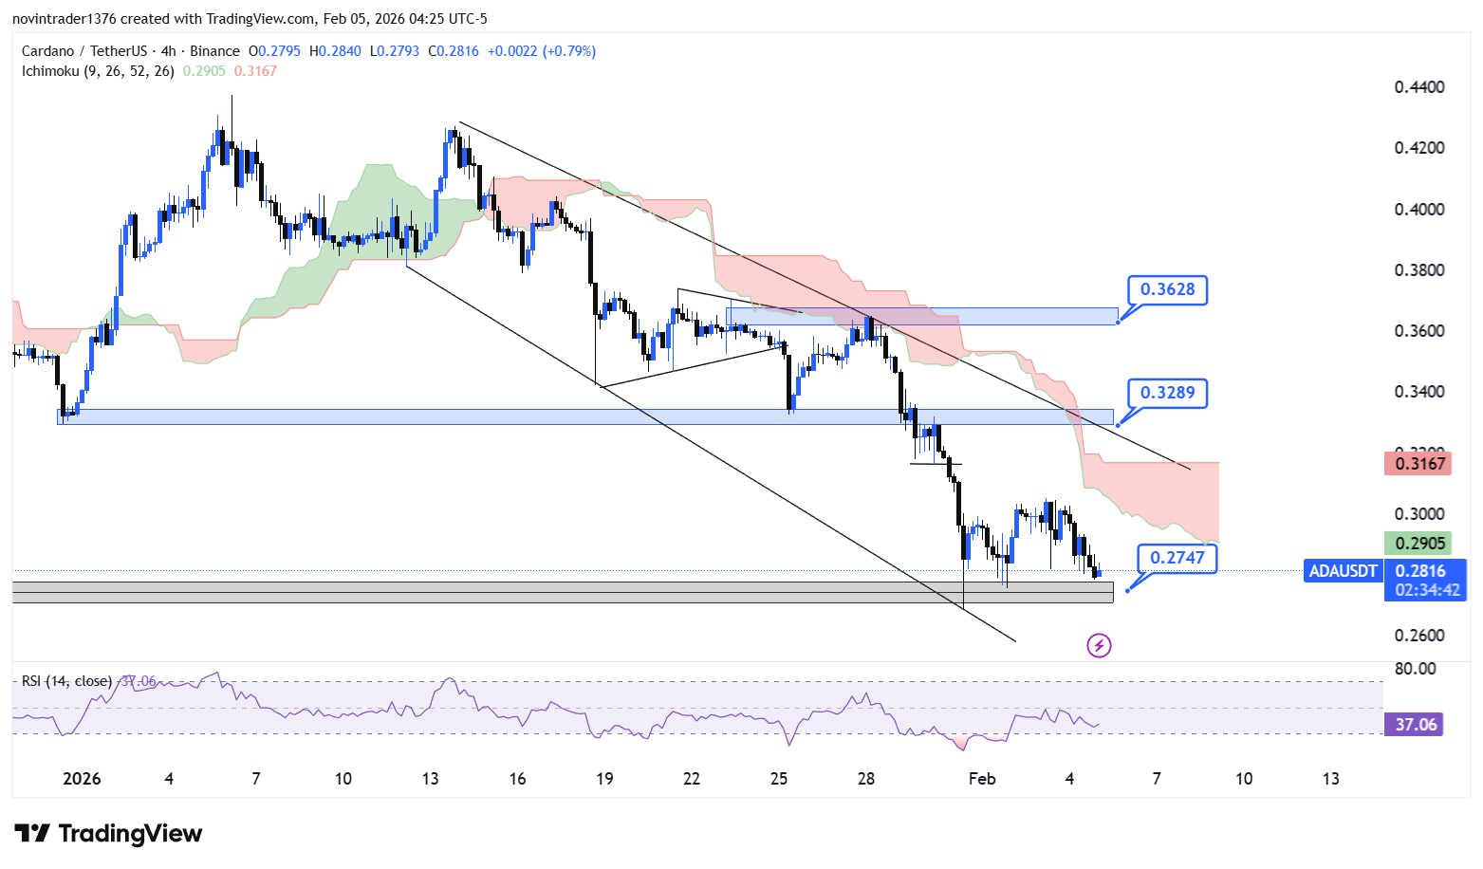
Task: Click the 2026 year marker on time axis
Action: click(82, 779)
